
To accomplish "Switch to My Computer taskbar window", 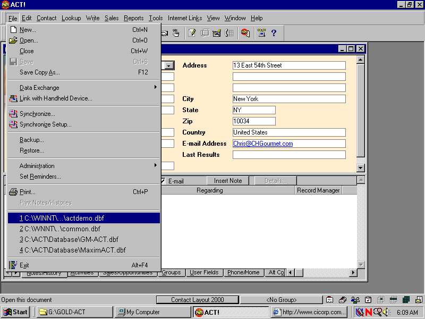I will tap(152, 312).
